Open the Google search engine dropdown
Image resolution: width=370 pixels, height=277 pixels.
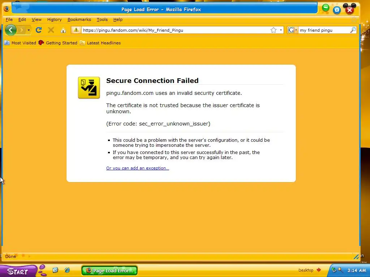coord(293,30)
